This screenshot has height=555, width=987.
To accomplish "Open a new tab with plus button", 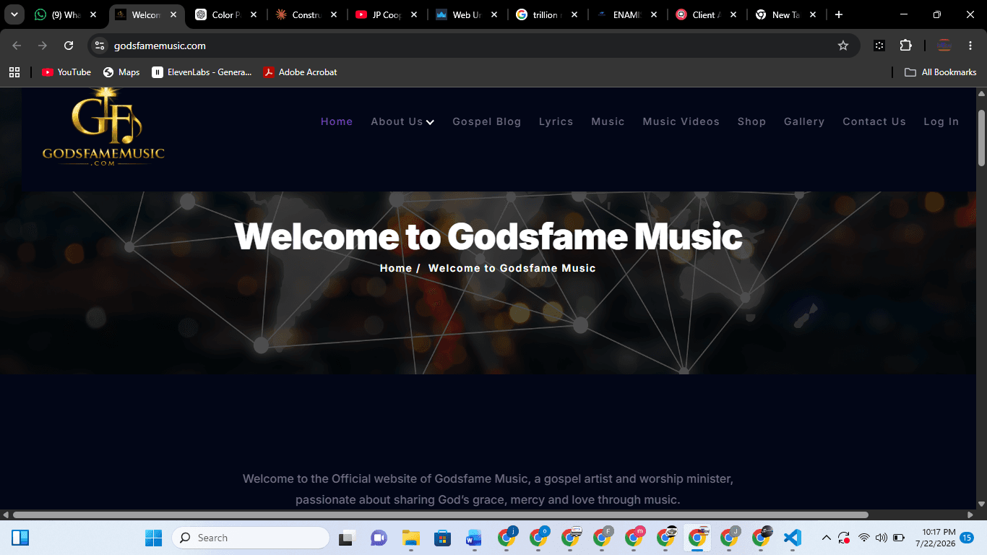I will tap(838, 14).
